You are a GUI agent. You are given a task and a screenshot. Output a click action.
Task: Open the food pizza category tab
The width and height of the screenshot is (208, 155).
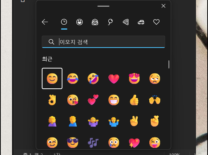[x=126, y=22]
